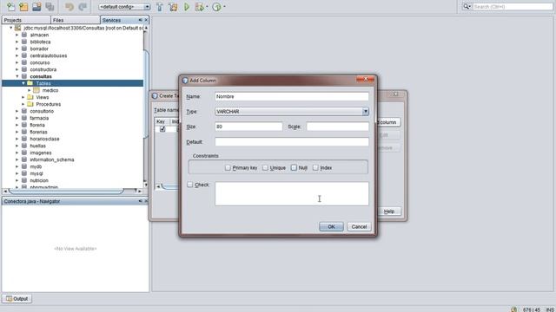Viewport: 556px width, 312px height.
Task: Toggle the Null constraint checkbox
Action: (294, 167)
